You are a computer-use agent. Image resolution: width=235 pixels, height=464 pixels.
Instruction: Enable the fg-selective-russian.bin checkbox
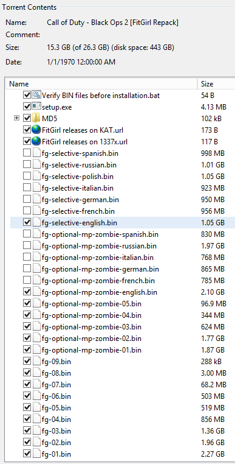click(x=27, y=164)
